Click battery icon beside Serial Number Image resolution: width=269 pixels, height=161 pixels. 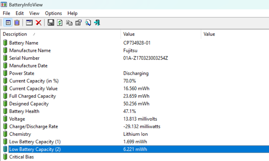click(5, 58)
